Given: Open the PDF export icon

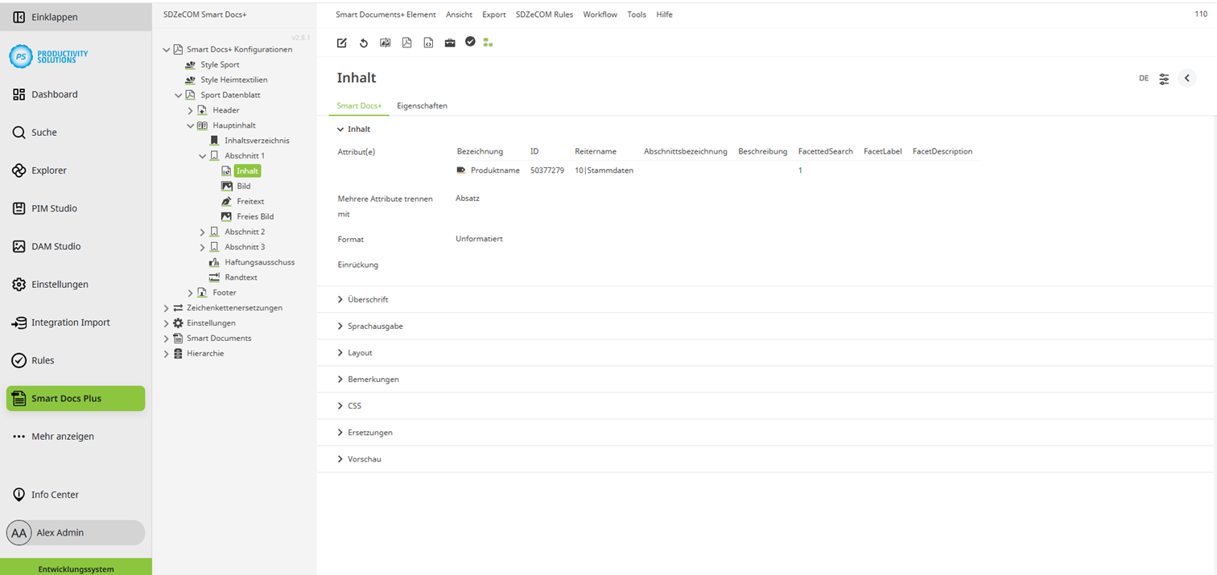Looking at the screenshot, I should (406, 42).
